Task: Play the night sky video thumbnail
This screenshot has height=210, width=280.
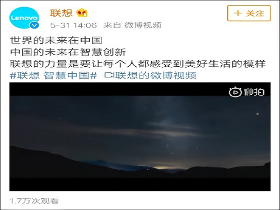Action: coord(140,137)
